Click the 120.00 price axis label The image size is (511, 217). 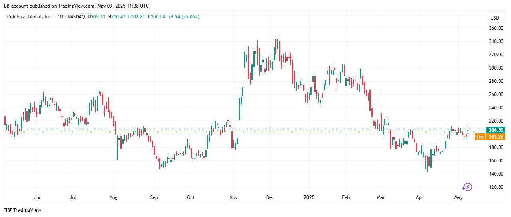[496, 187]
